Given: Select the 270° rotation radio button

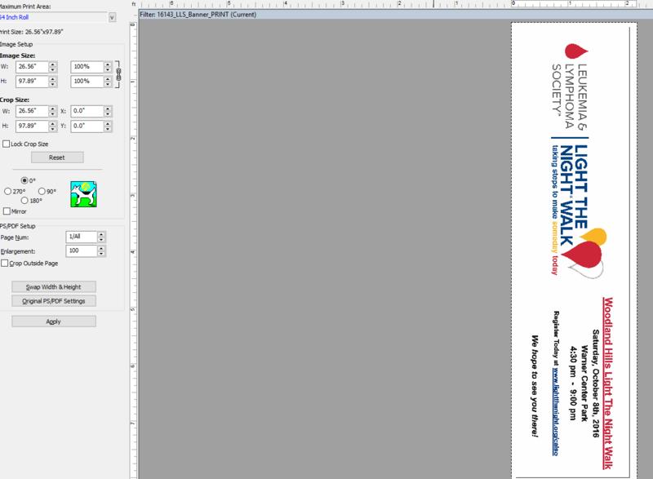Looking at the screenshot, I should click(x=7, y=192).
